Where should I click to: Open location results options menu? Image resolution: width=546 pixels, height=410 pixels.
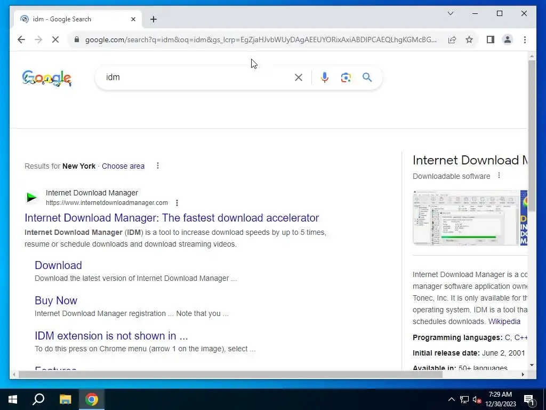click(x=158, y=165)
